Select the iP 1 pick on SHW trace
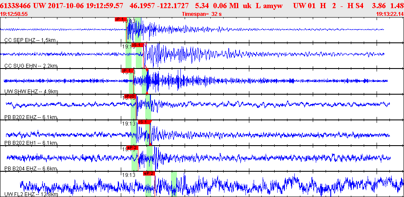Screen dimensions: 404x197 pos(128,71)
